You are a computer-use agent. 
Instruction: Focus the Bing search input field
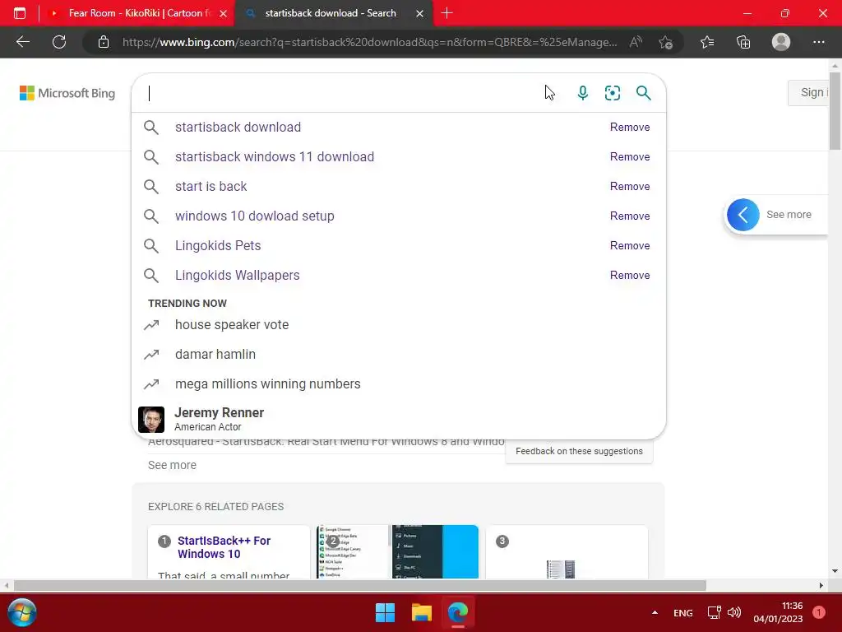pyautogui.click(x=344, y=93)
